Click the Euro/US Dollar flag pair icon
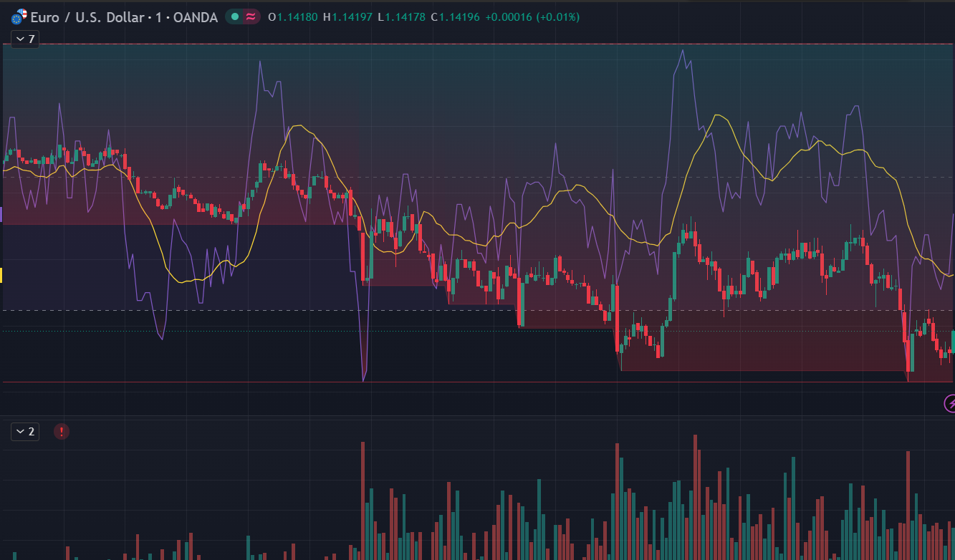Viewport: 955px width, 560px height. [19, 16]
